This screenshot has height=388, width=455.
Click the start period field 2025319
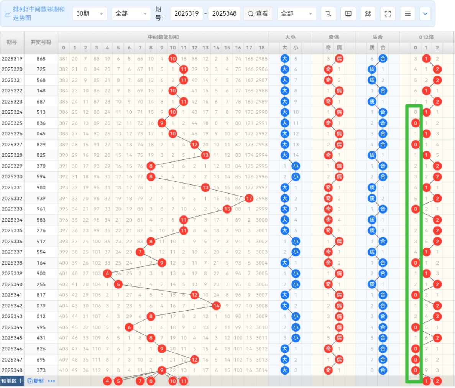(186, 14)
